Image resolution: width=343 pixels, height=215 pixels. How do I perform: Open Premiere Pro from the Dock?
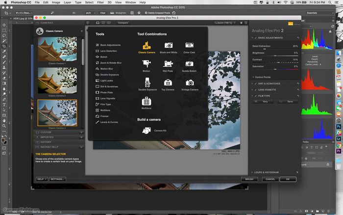click(339, 151)
